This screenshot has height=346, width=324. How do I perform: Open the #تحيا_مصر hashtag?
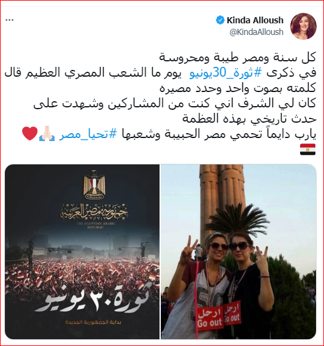click(88, 134)
